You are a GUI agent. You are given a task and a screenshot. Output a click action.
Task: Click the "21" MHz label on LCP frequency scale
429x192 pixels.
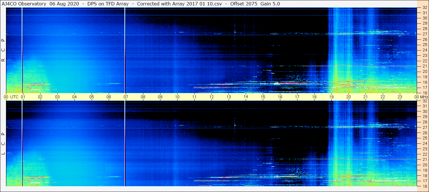[424, 160]
